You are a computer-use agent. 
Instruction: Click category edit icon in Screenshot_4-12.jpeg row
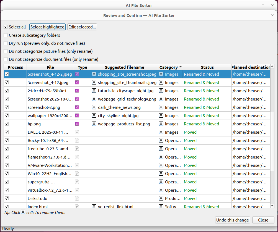click(161, 82)
